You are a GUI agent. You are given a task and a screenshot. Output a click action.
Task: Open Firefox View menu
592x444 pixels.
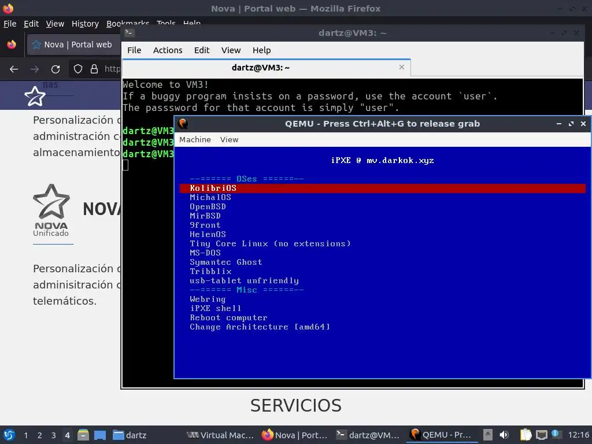55,24
